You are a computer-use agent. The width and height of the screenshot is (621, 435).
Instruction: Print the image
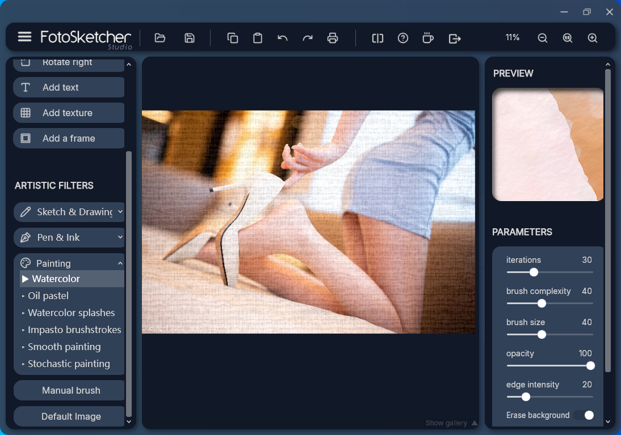pyautogui.click(x=333, y=38)
